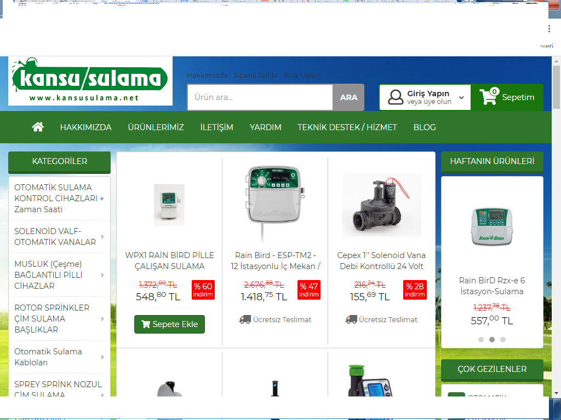Click the % 47 indirim badge
Image resolution: width=561 pixels, height=420 pixels.
(309, 290)
